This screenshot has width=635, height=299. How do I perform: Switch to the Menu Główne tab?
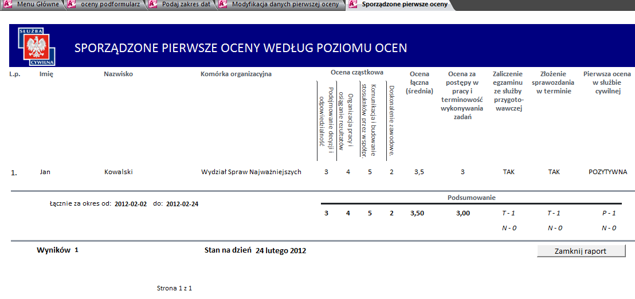point(33,5)
